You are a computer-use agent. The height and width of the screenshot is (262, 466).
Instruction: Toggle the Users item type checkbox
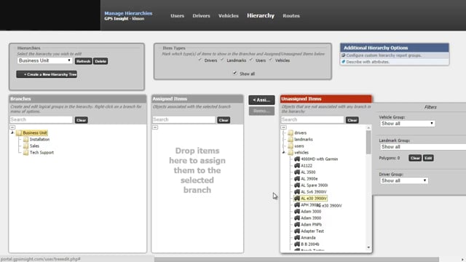[251, 60]
